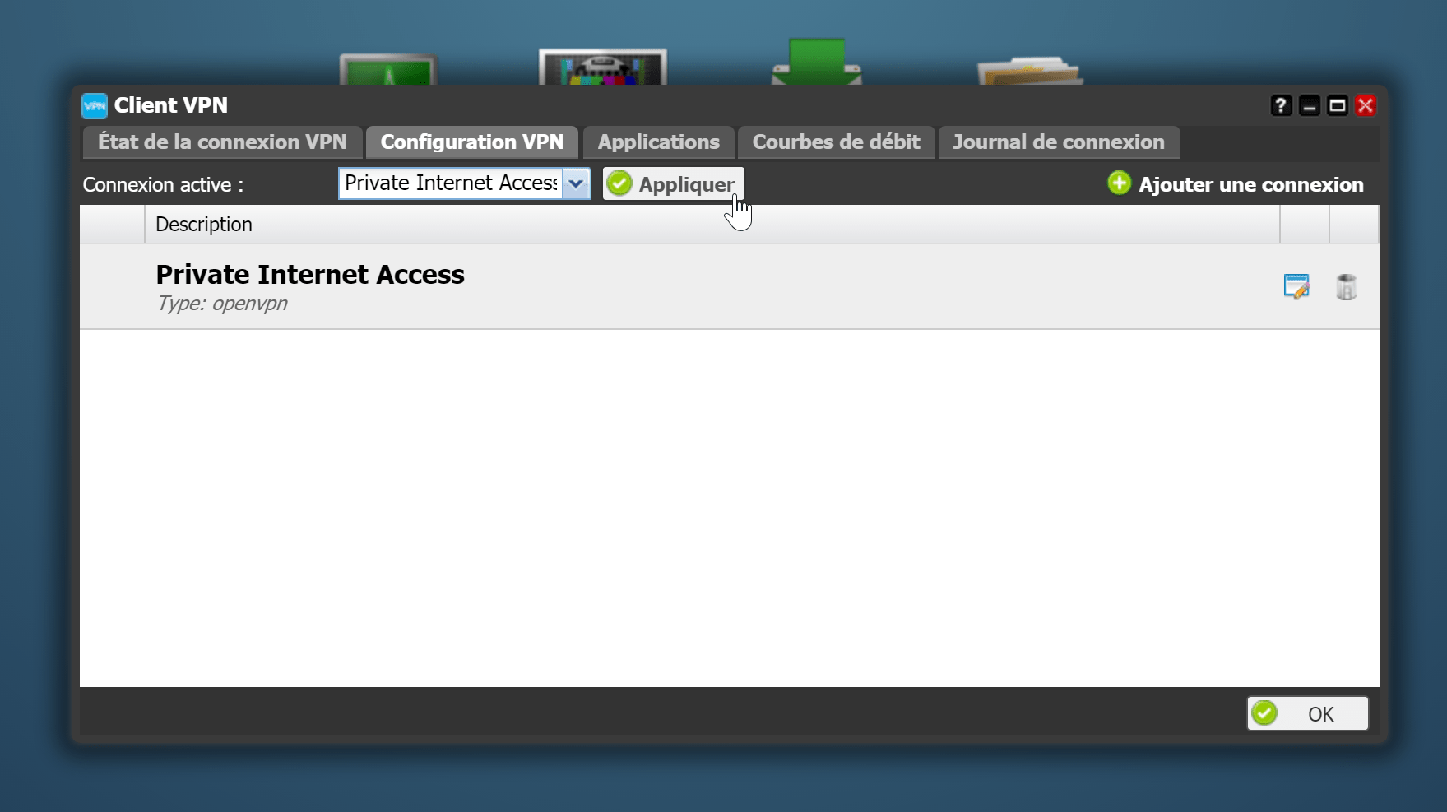The height and width of the screenshot is (812, 1447).
Task: Expand the active connection dropdown arrow
Action: coord(577,183)
